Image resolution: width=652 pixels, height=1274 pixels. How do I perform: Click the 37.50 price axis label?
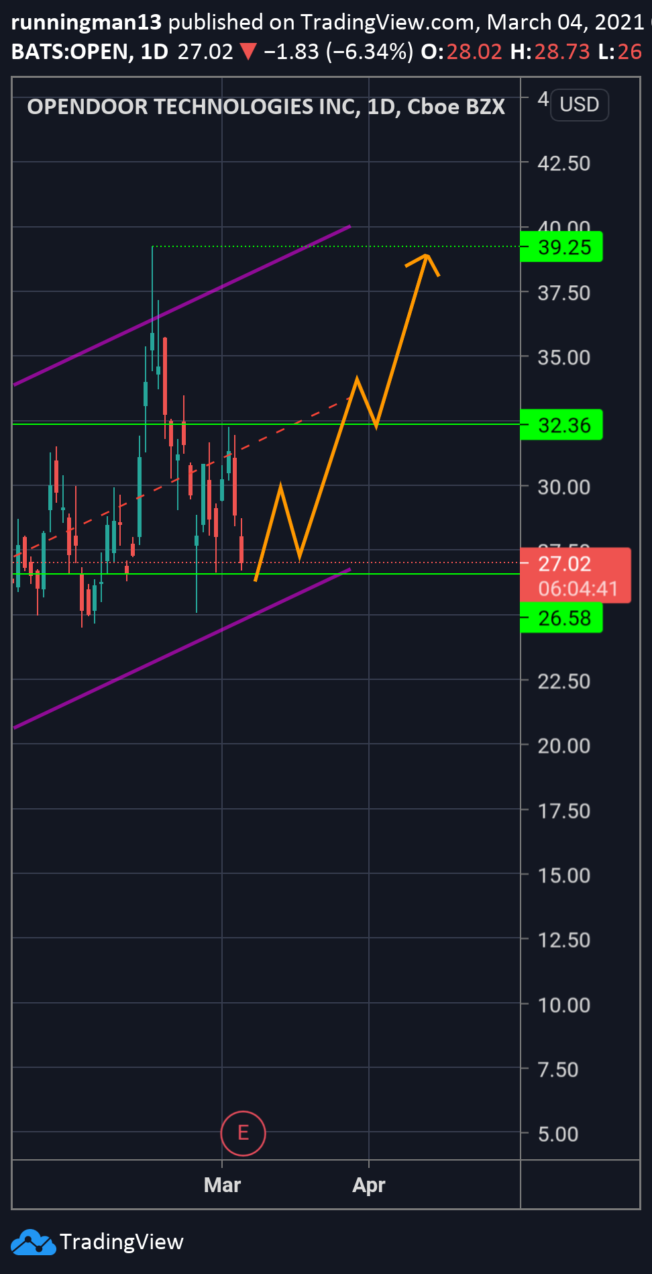pos(564,293)
